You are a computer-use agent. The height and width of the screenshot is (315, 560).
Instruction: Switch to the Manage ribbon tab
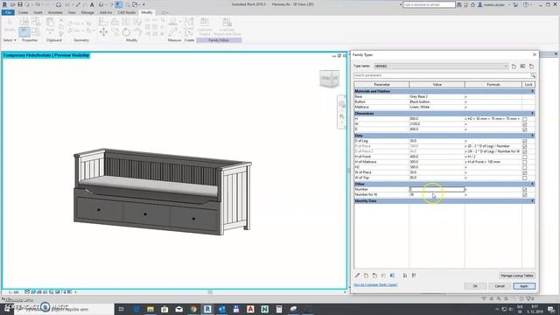point(87,12)
